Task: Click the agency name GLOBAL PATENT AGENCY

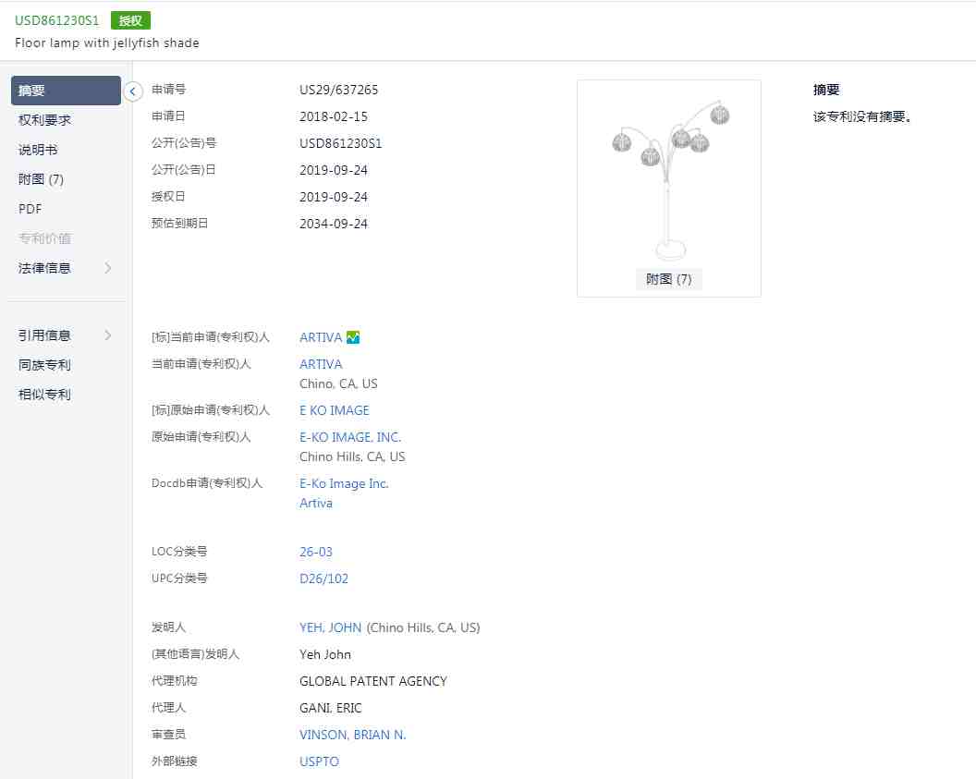Action: [x=373, y=681]
